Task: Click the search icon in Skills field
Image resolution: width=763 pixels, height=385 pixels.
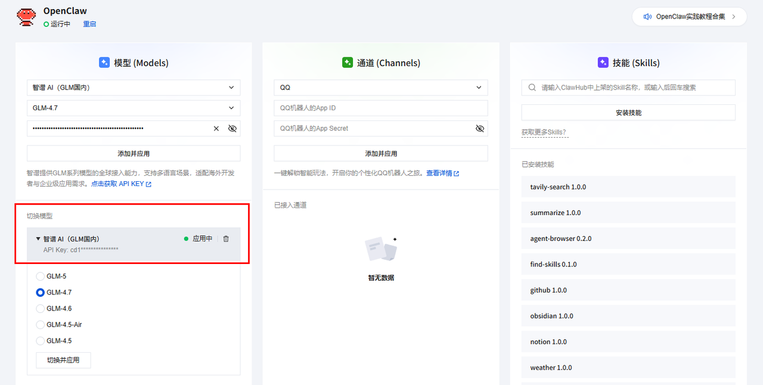Action: tap(532, 88)
